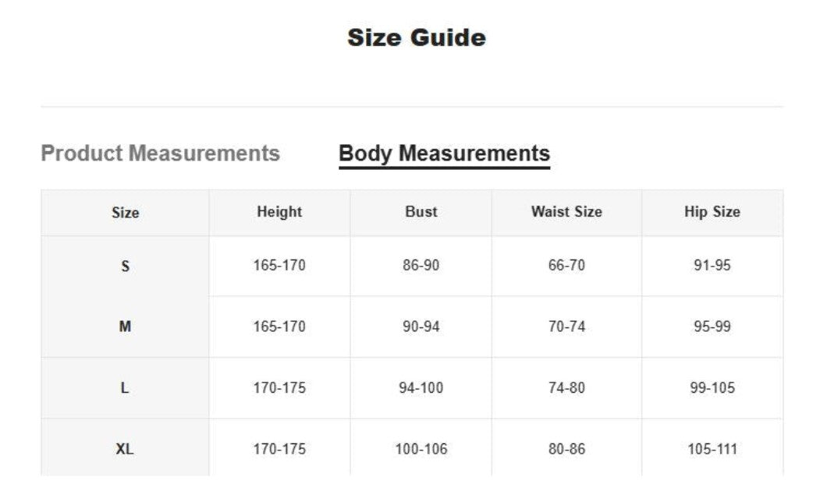
Task: Select the L size row label
Action: point(125,387)
